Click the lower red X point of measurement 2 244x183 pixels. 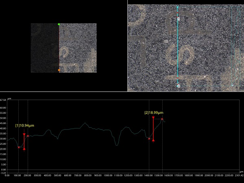point(149,139)
